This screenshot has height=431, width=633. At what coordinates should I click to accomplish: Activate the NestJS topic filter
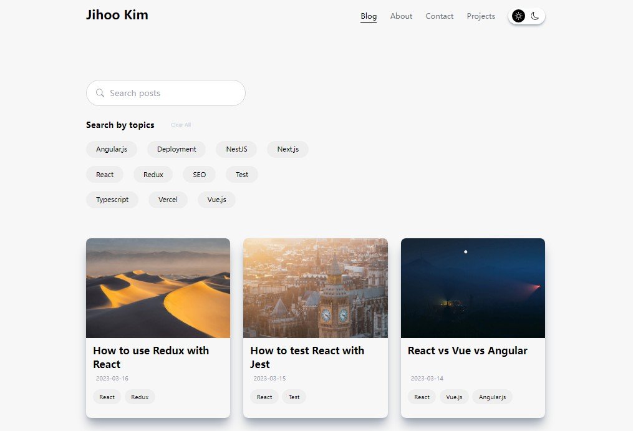tap(236, 149)
